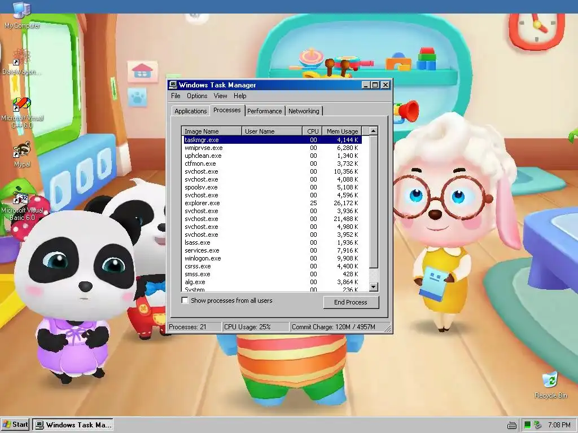
Task: Select the DataWagon desktop shortcut
Action: [22, 62]
